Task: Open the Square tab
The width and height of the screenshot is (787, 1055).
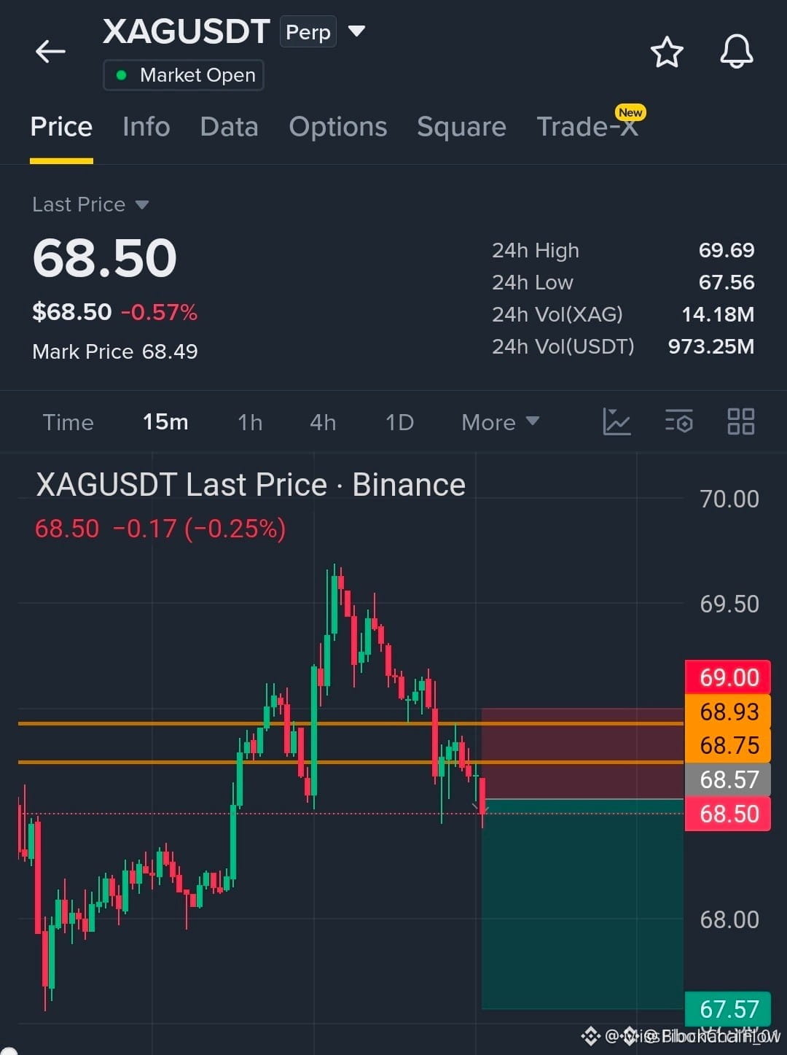Action: point(461,127)
